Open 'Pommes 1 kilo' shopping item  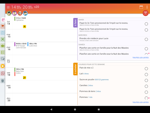pyautogui.click(x=86, y=97)
